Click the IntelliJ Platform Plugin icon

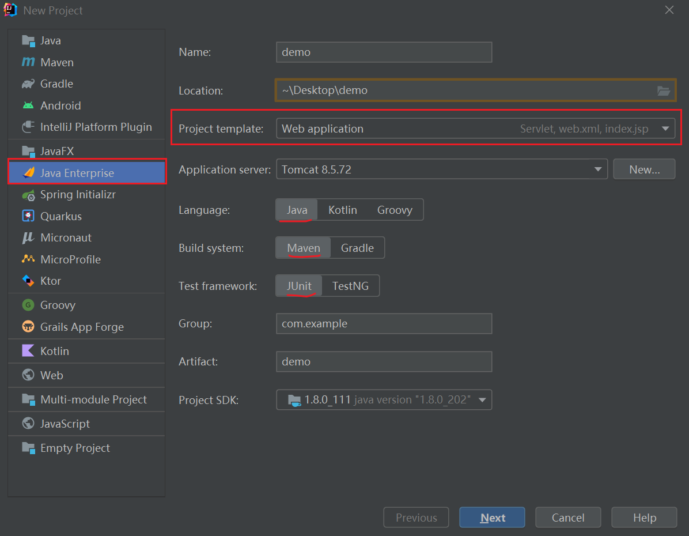(28, 127)
